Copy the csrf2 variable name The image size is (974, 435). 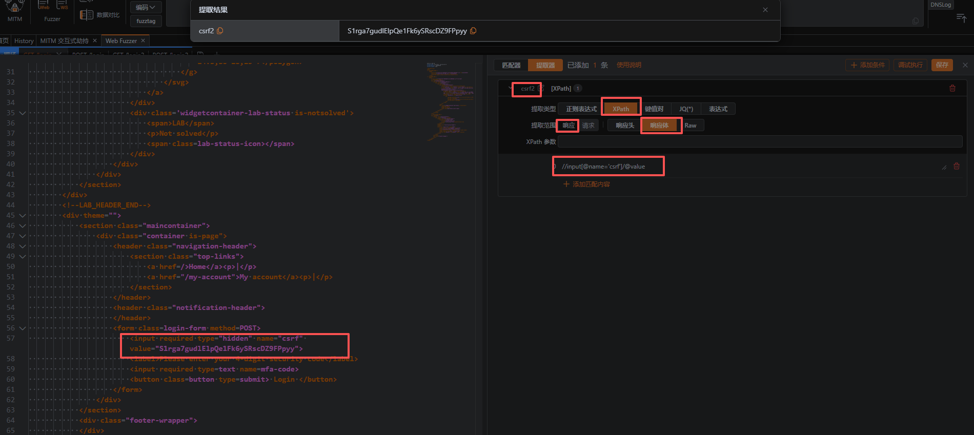[x=220, y=31]
